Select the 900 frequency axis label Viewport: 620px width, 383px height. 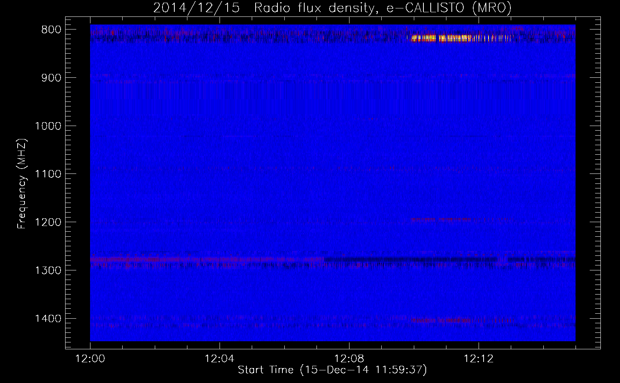pyautogui.click(x=51, y=78)
